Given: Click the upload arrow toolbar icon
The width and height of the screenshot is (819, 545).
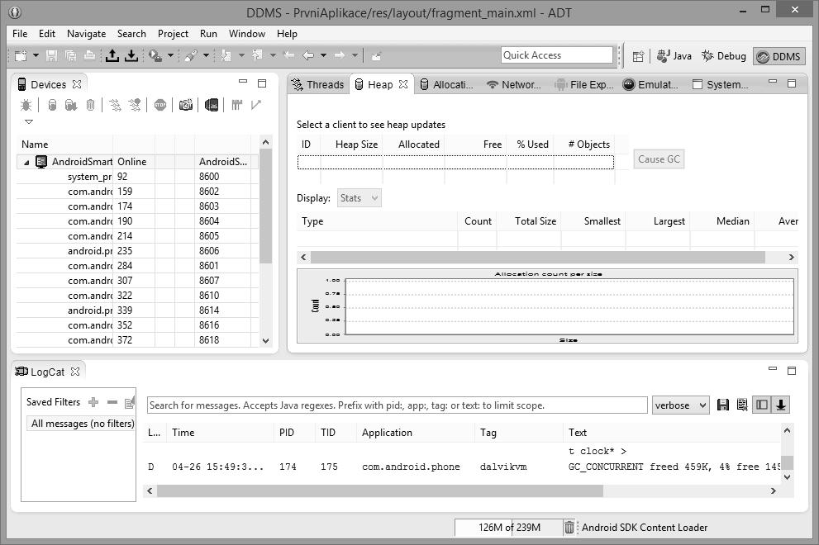Looking at the screenshot, I should (112, 55).
